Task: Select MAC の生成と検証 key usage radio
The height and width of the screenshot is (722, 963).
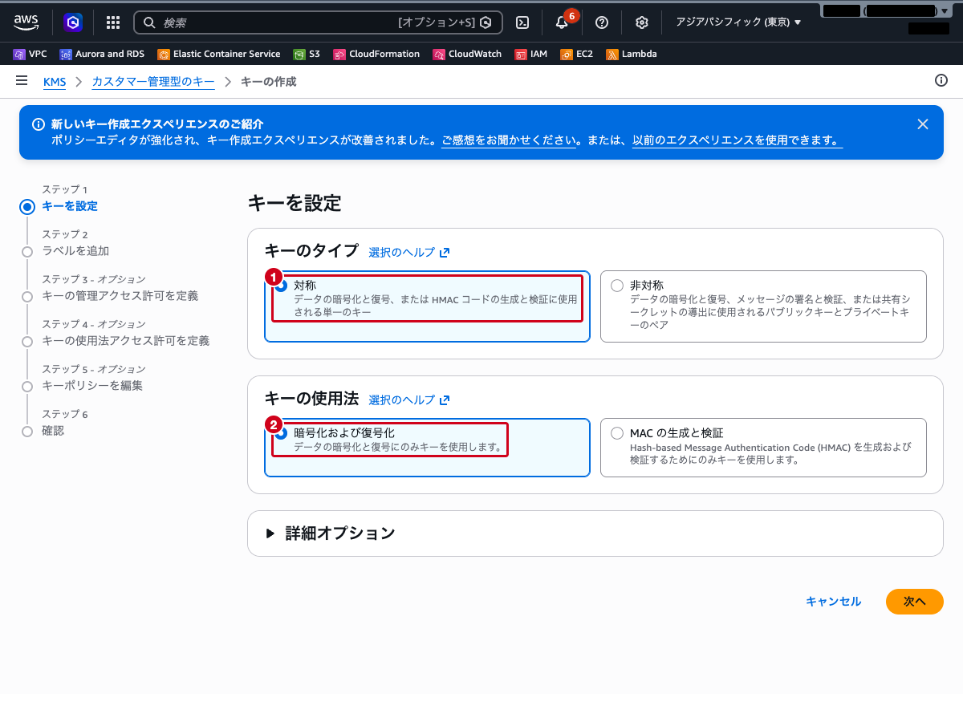Action: 617,433
